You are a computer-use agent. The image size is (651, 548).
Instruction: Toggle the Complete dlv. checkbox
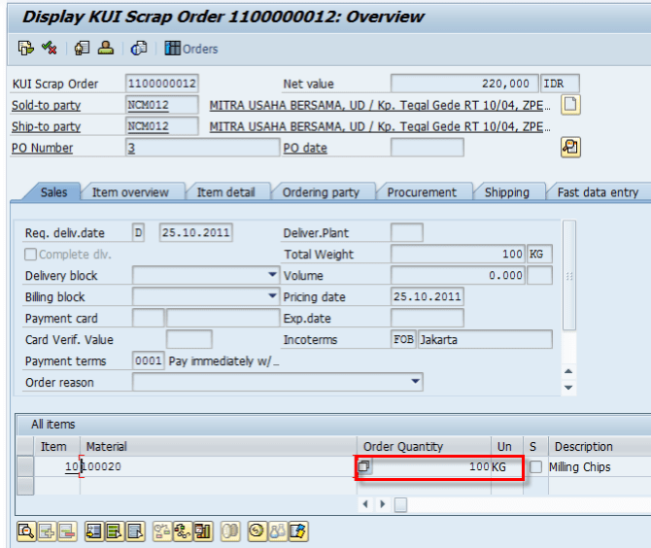coord(31,255)
